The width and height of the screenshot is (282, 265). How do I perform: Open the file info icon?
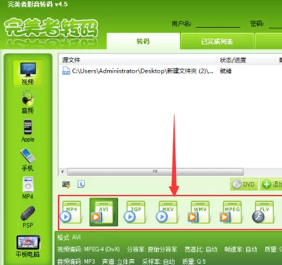[81, 184]
